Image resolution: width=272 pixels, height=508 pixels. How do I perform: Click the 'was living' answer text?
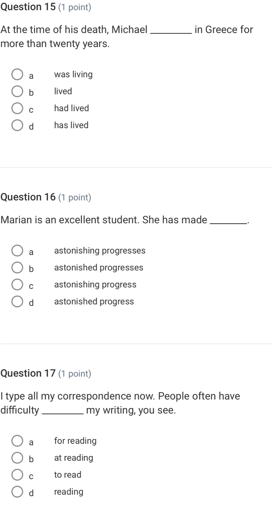pyautogui.click(x=74, y=74)
